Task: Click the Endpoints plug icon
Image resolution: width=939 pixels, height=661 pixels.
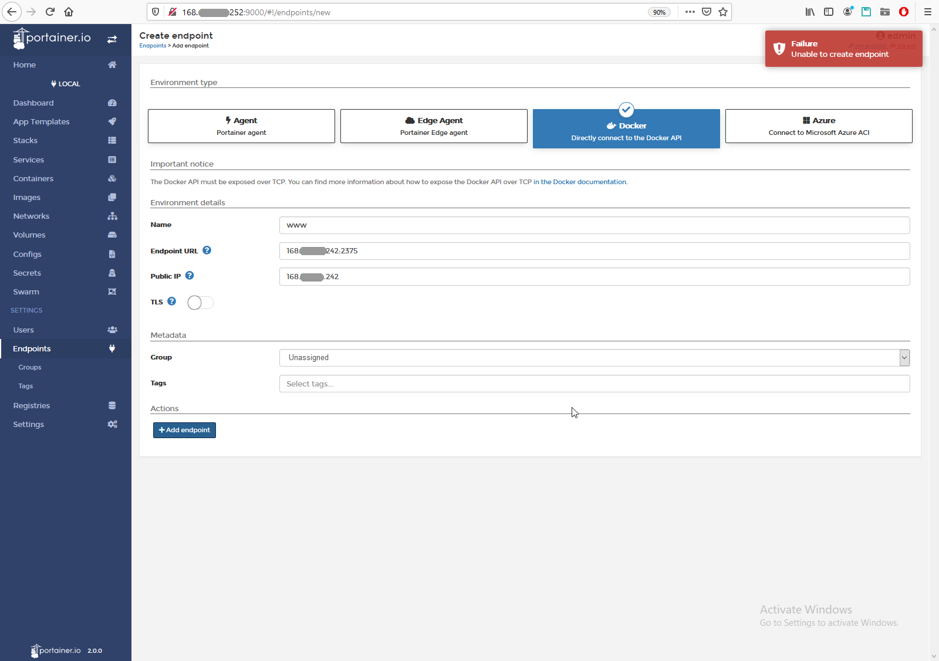Action: [x=112, y=348]
